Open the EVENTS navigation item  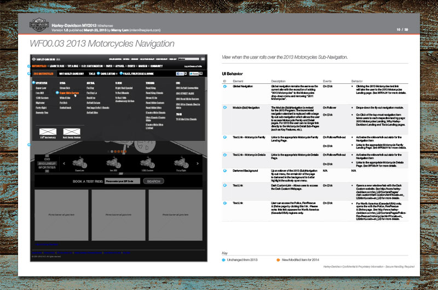[131, 66]
